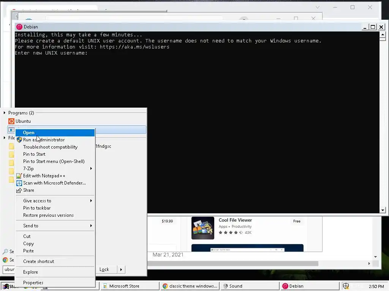
Task: Click the Cool File Viewer screenshot banner
Action: tap(247, 248)
